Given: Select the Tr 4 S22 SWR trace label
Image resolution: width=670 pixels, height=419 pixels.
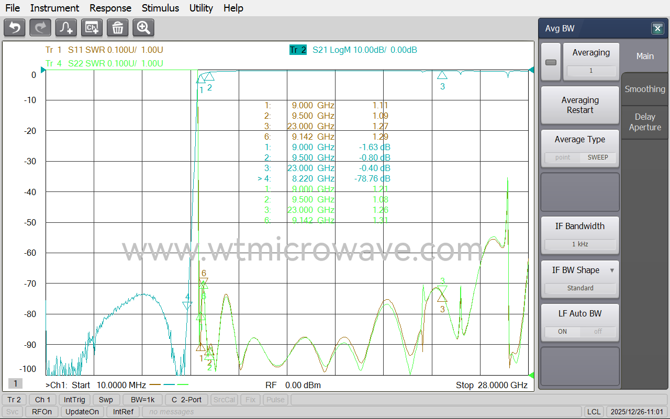Looking at the screenshot, I should 104,63.
